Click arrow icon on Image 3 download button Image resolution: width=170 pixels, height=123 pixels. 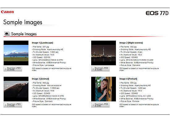[x=6, y=105]
